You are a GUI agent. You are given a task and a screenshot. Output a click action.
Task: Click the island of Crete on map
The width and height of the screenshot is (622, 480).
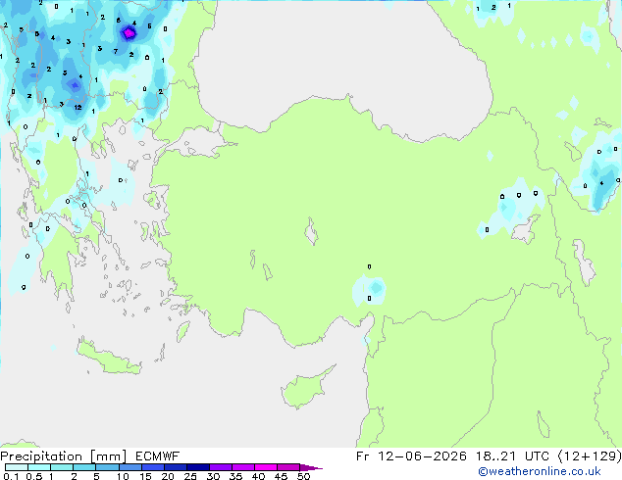pyautogui.click(x=109, y=358)
